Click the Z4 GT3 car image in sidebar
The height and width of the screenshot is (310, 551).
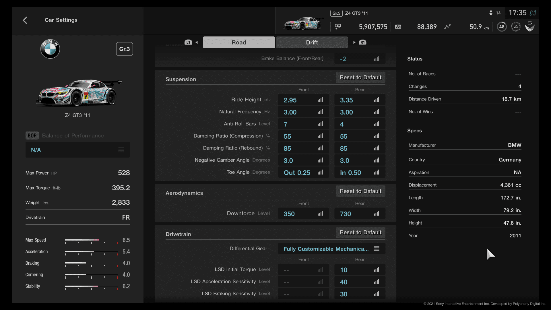(79, 92)
